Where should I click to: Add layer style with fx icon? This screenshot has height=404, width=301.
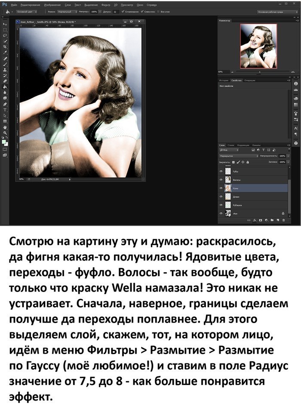coord(254,220)
